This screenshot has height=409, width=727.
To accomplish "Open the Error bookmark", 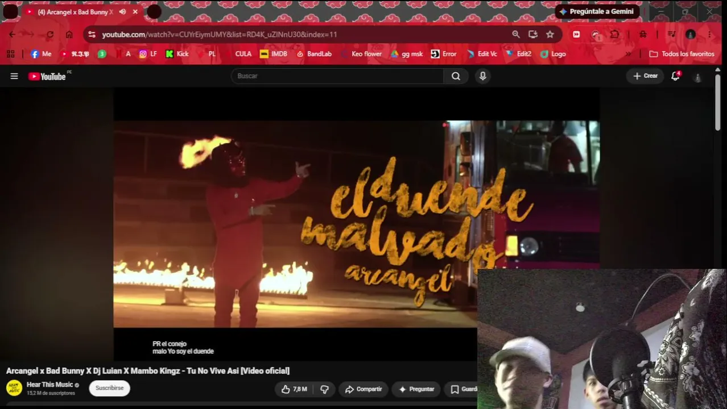I will pyautogui.click(x=444, y=54).
